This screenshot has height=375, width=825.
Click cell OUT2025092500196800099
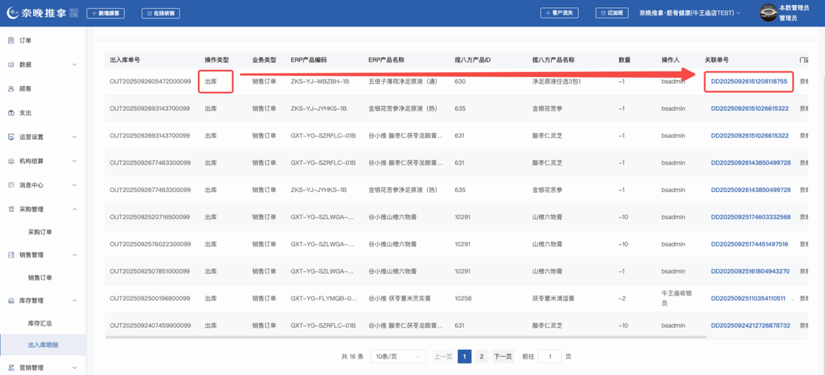[150, 299]
